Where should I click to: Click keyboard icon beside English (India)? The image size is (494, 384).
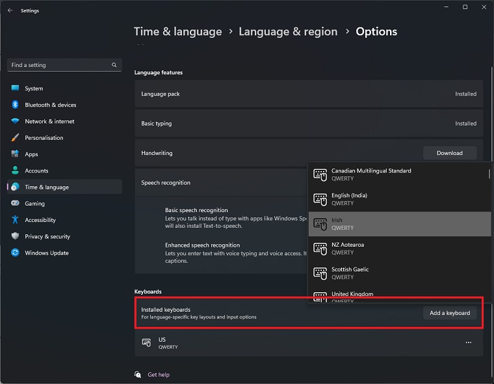320,199
